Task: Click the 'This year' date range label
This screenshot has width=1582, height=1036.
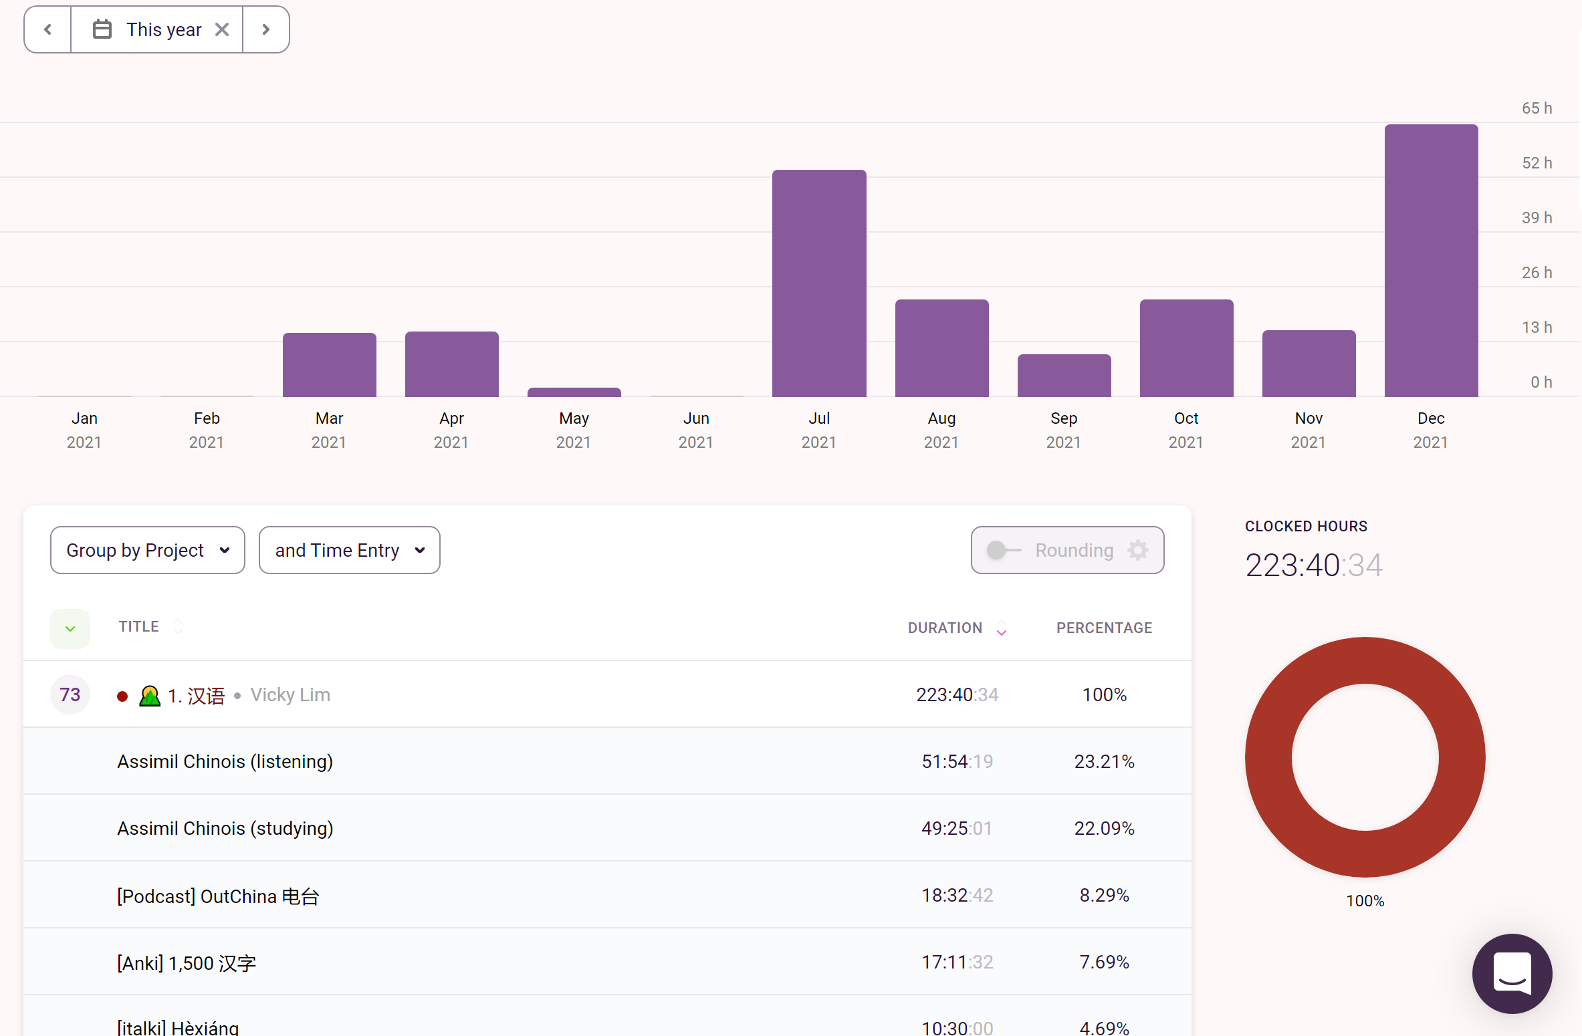Action: click(164, 29)
